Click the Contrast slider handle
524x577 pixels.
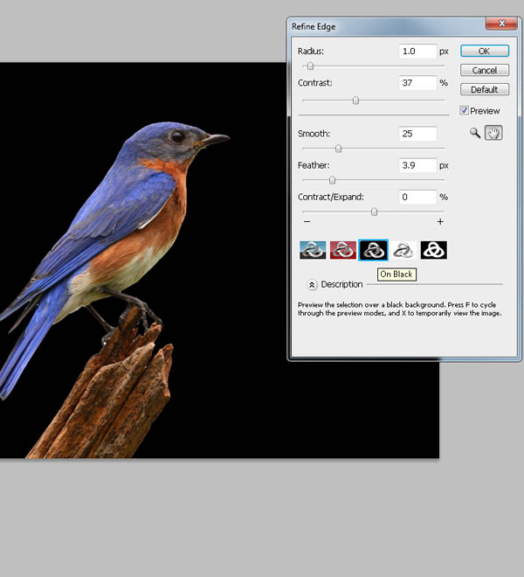[355, 100]
